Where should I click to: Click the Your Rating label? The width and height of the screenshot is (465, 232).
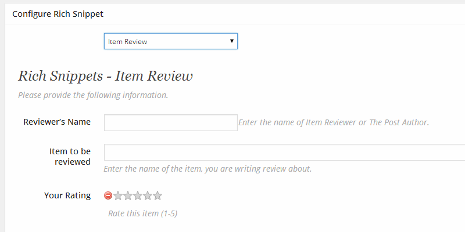pyautogui.click(x=67, y=195)
